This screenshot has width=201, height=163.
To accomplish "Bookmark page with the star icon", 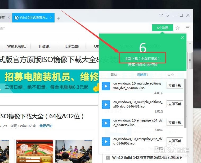I will (177, 28).
